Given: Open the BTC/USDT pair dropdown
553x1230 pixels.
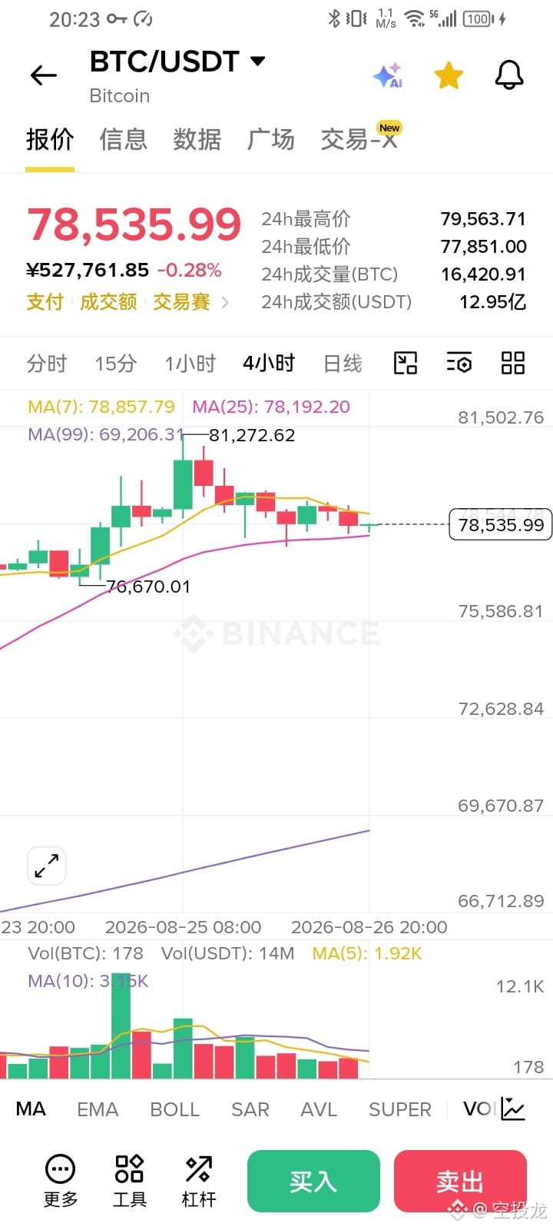Looking at the screenshot, I should pos(257,61).
